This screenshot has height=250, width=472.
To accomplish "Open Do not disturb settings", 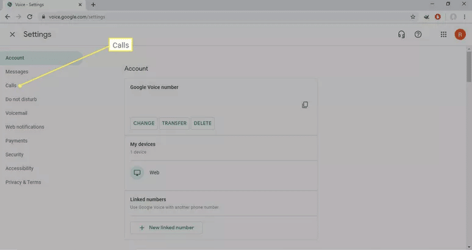I will tap(21, 99).
